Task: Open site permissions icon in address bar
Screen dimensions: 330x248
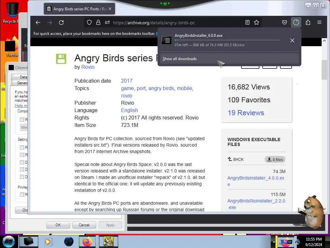Action: pyautogui.click(x=107, y=22)
